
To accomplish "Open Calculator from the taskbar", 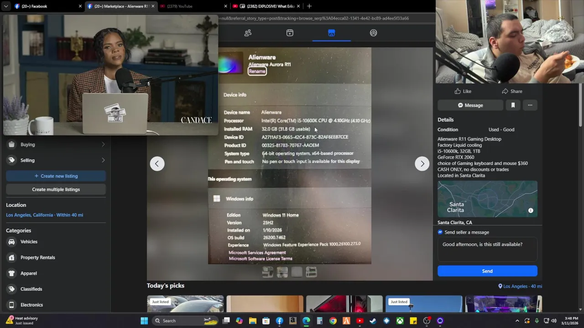I will pyautogui.click(x=319, y=321).
